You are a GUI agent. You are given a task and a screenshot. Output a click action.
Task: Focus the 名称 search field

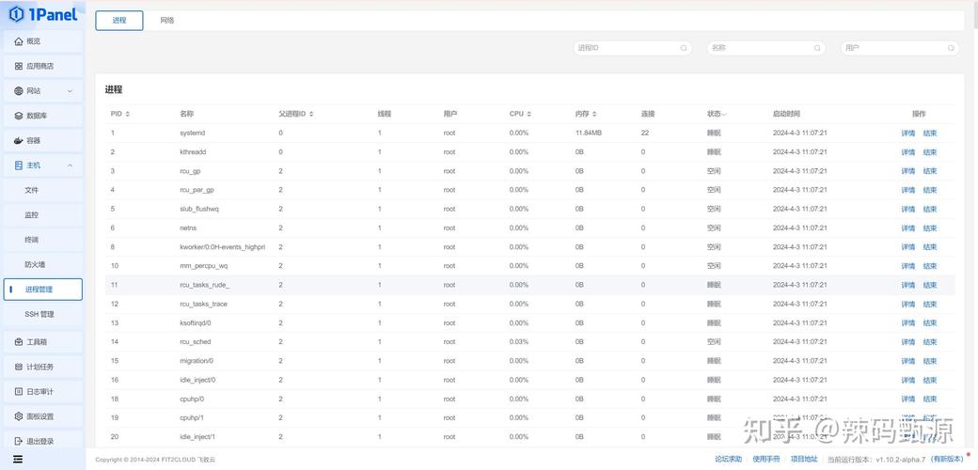765,48
